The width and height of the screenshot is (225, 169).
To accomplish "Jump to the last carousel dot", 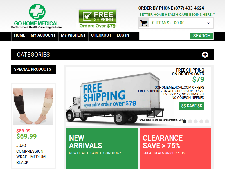I will coord(207,121).
